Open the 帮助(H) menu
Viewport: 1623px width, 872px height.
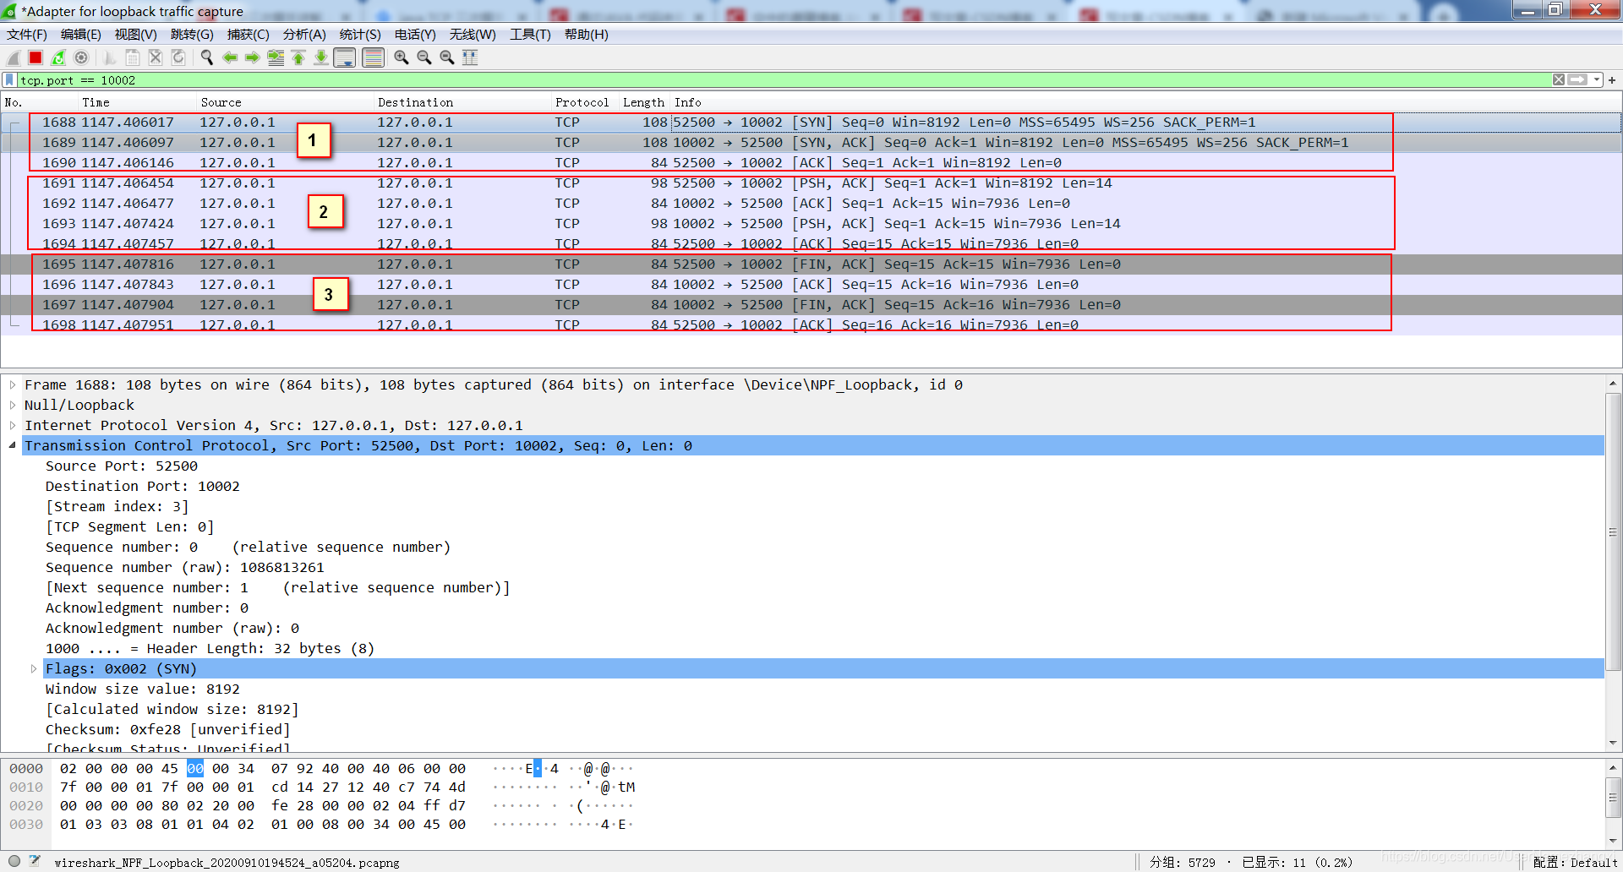pos(586,35)
